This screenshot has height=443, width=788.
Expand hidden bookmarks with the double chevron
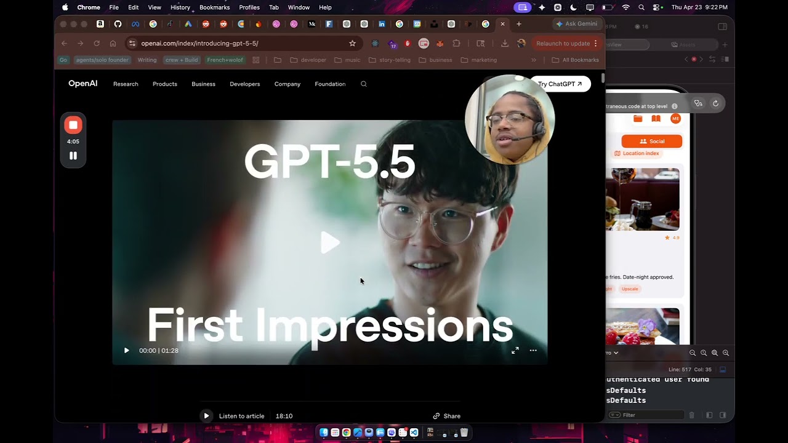(x=533, y=60)
